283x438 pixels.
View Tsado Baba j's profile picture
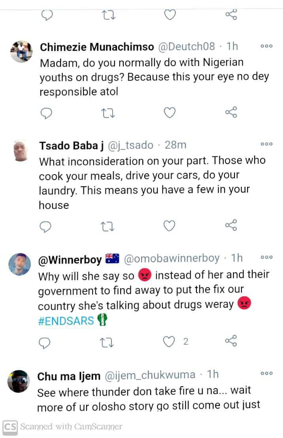[x=21, y=152]
